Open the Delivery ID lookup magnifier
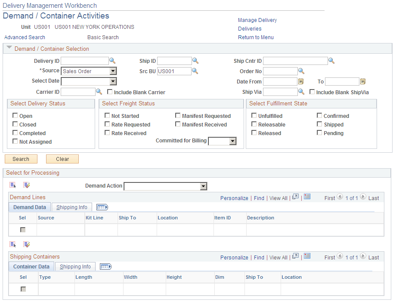The width and height of the screenshot is (396, 305). tap(112, 61)
